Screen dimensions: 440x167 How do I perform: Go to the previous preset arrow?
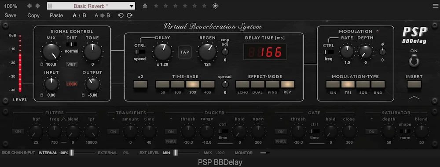29,6
